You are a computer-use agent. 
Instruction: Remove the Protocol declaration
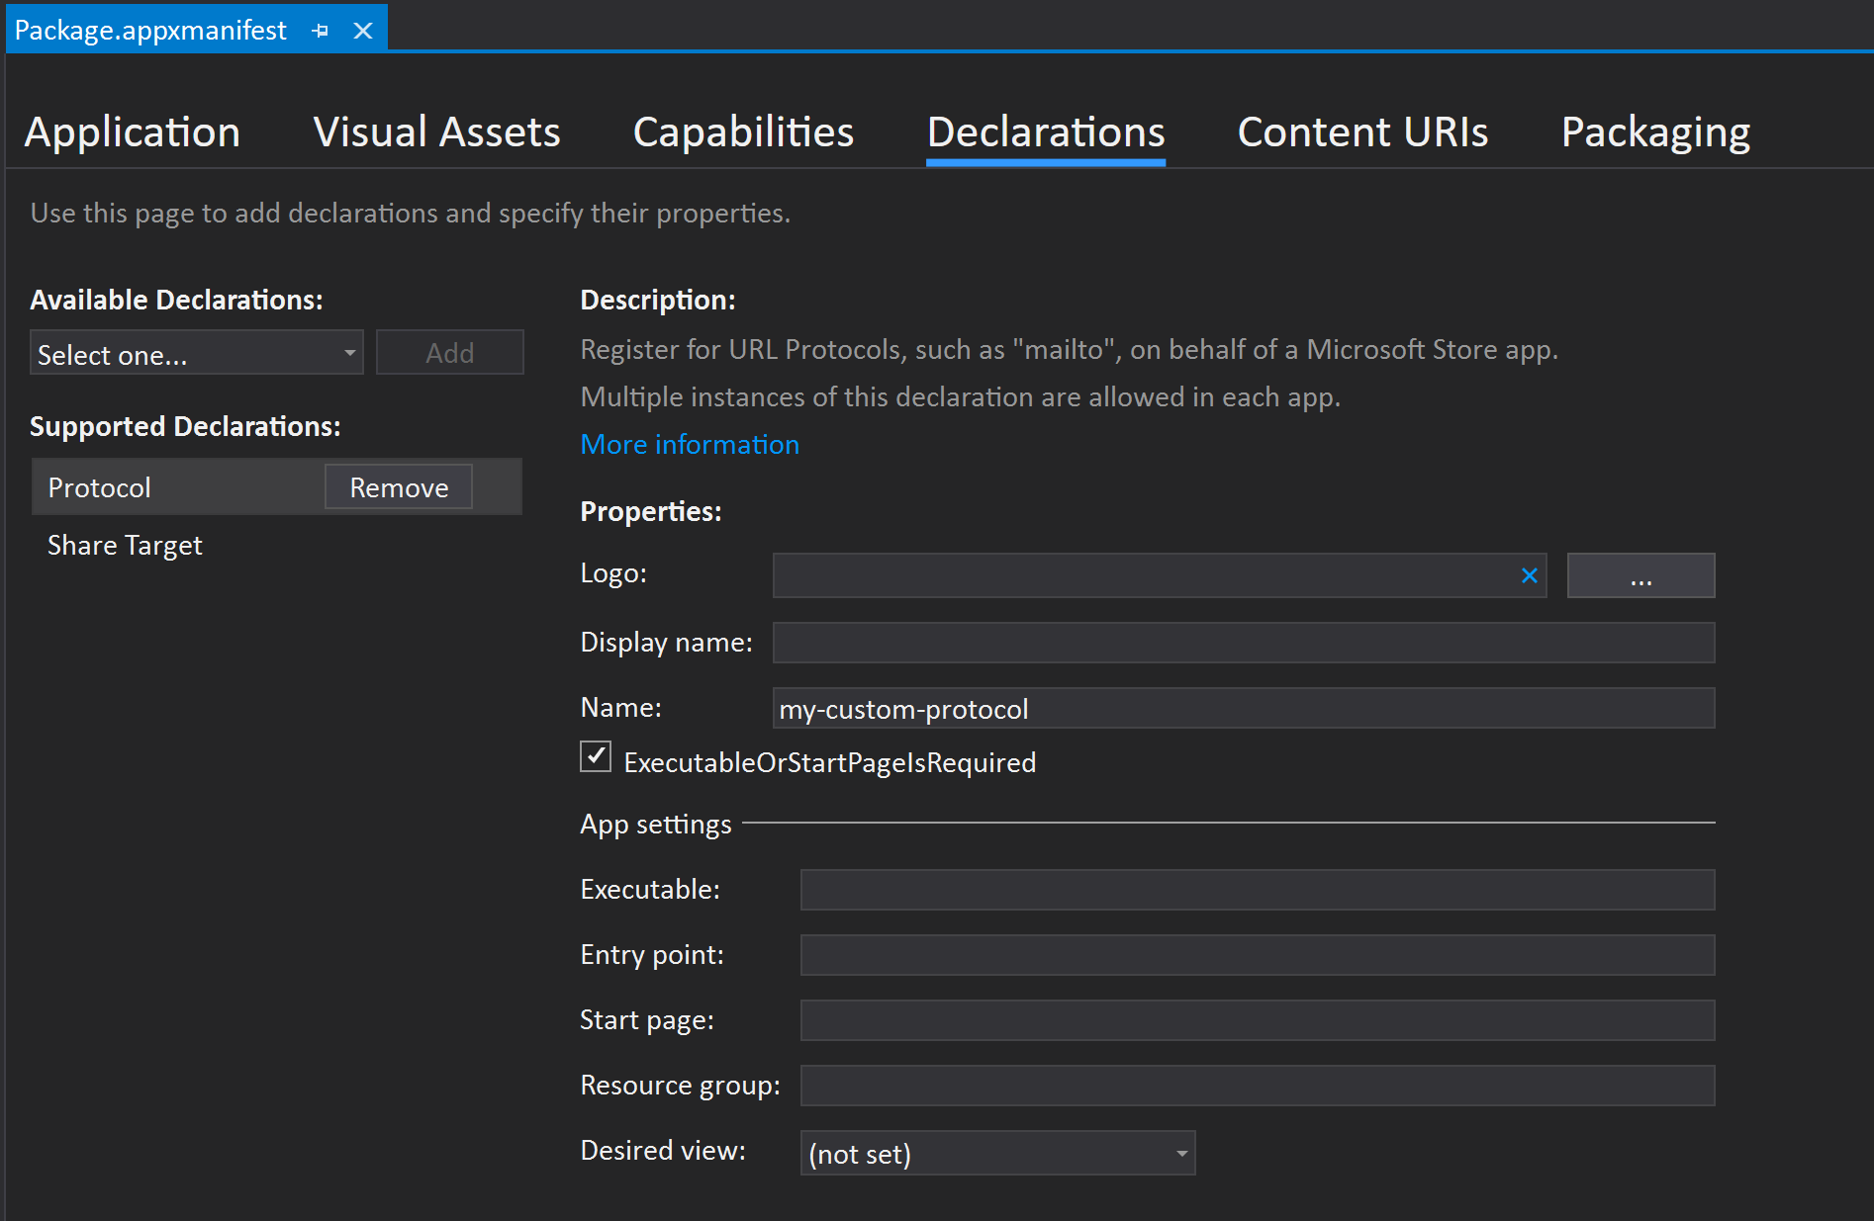399,487
